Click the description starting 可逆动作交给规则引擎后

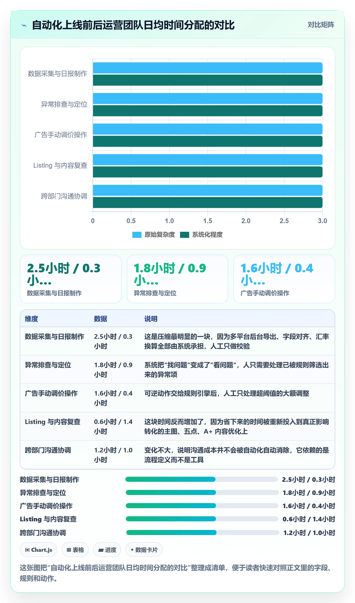coord(227,393)
